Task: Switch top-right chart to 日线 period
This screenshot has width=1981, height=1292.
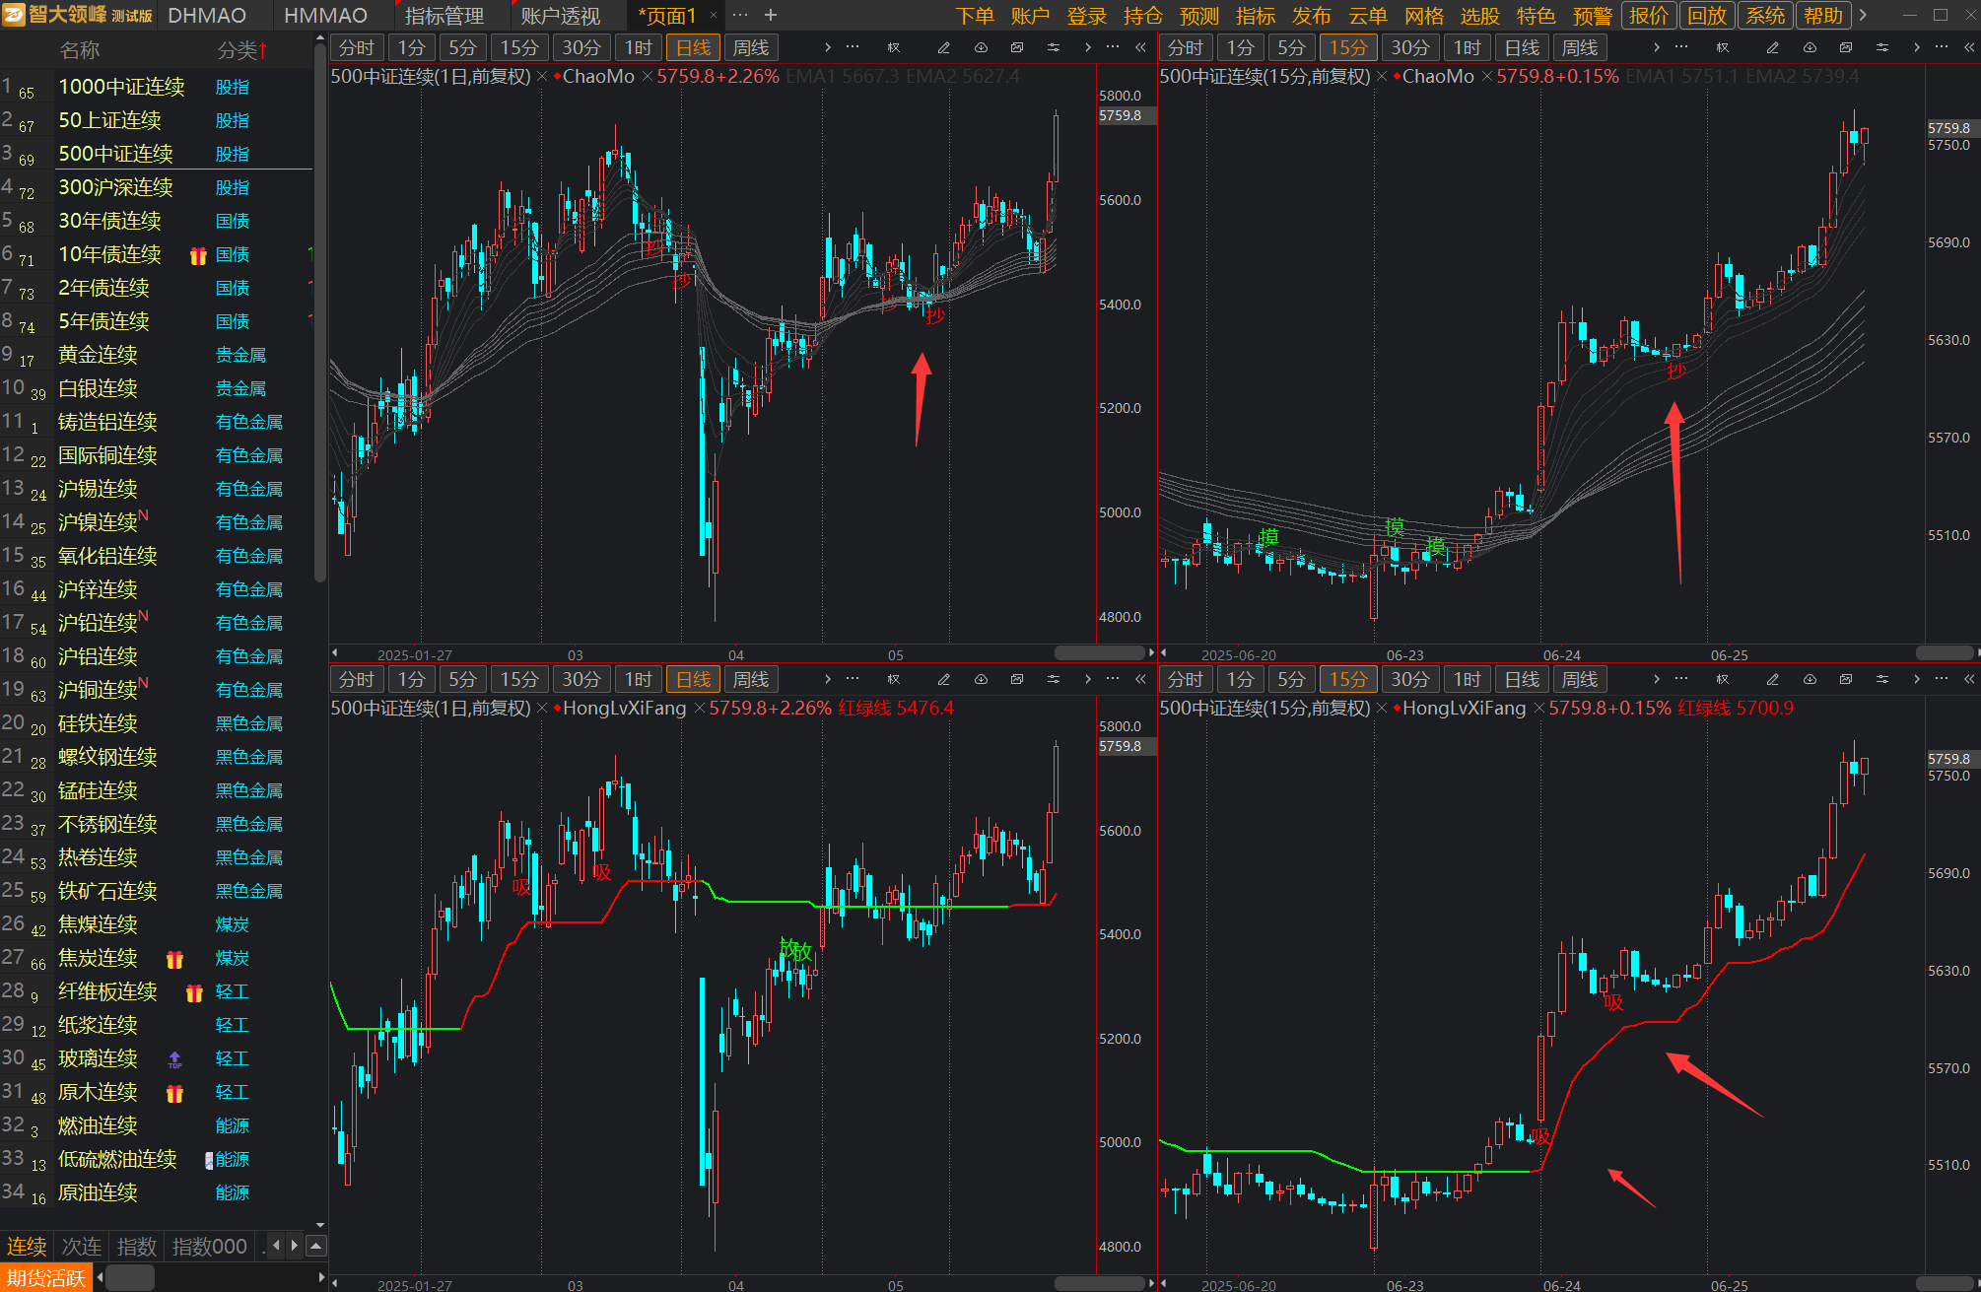Action: [1523, 47]
